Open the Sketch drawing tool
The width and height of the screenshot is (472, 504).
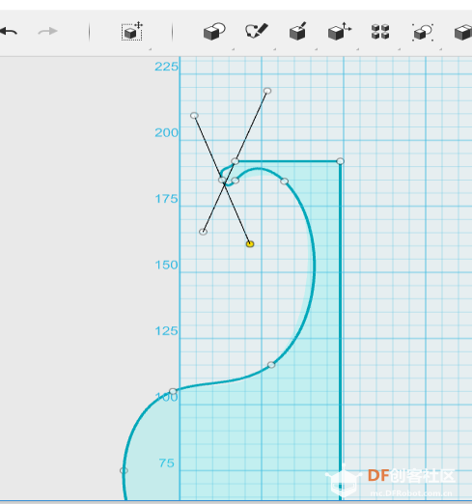(257, 31)
